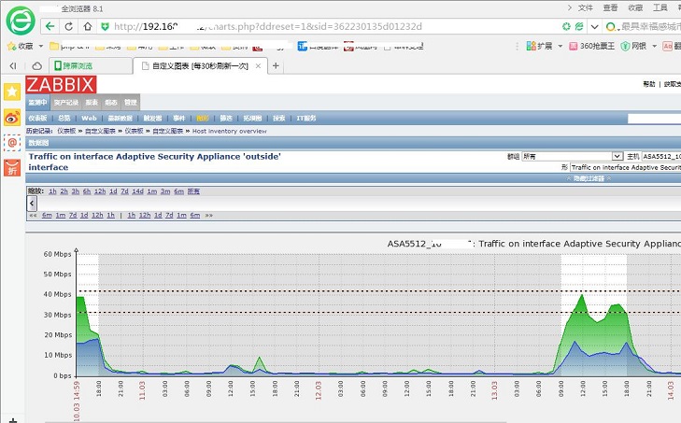681x423 pixels.
Task: Click the 12h zoom link
Action: 99,190
